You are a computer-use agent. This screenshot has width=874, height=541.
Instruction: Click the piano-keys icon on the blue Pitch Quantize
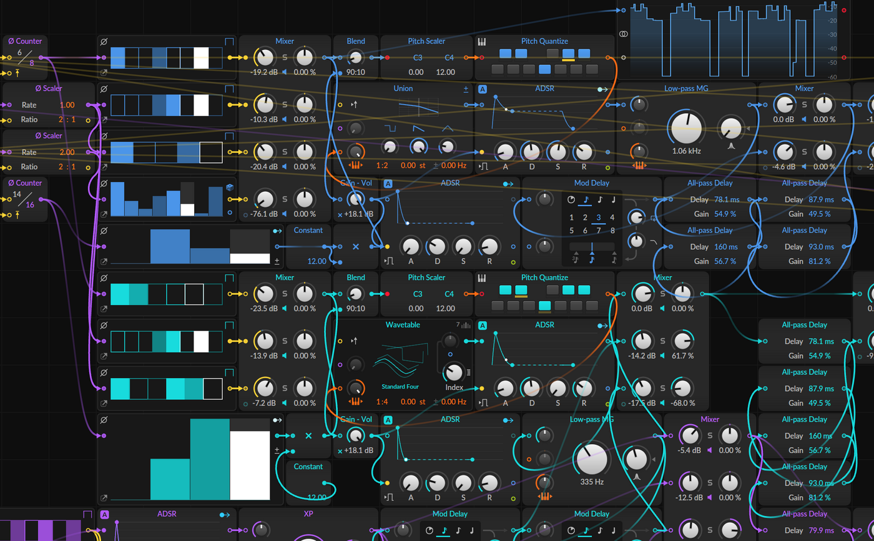482,42
